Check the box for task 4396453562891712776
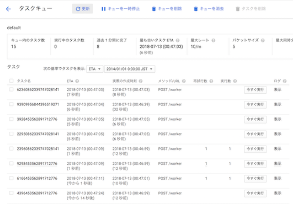The image size is (293, 204). point(12,193)
